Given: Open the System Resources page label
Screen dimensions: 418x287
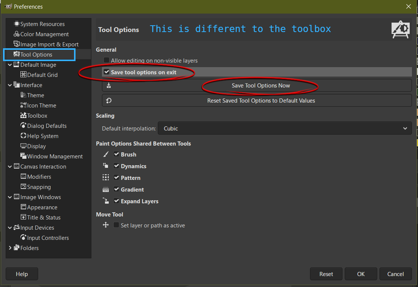Looking at the screenshot, I should point(42,24).
